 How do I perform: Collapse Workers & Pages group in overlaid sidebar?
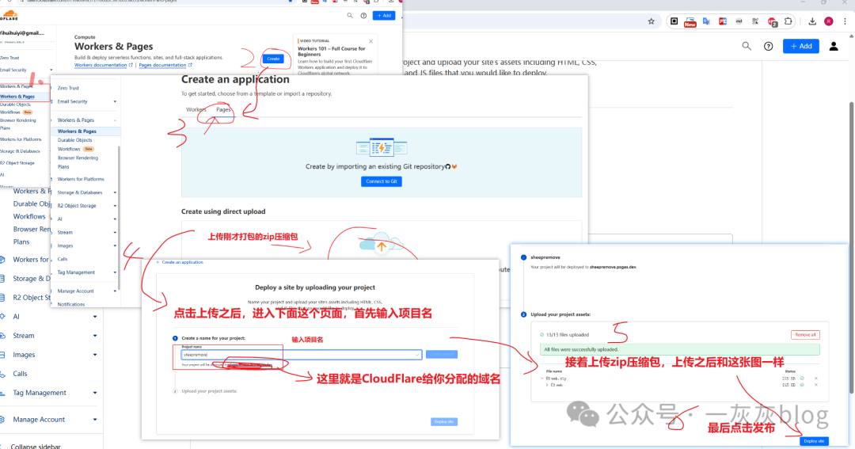(x=115, y=120)
